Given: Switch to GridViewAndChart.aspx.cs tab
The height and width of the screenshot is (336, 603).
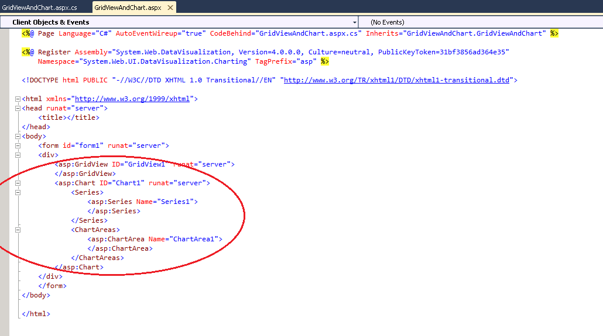Looking at the screenshot, I should coord(40,8).
